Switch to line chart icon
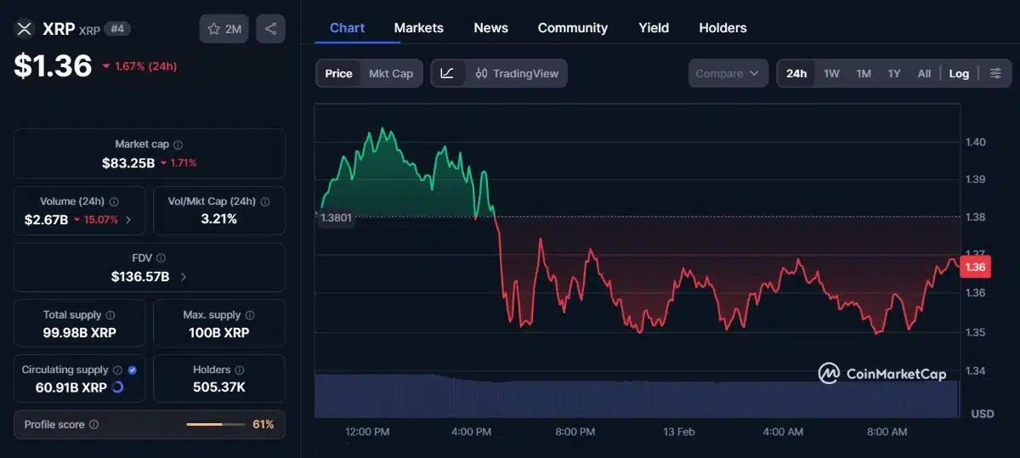Screen dimensions: 1020x458 point(447,73)
